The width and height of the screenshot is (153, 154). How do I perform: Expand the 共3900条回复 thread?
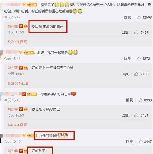coord(18,83)
